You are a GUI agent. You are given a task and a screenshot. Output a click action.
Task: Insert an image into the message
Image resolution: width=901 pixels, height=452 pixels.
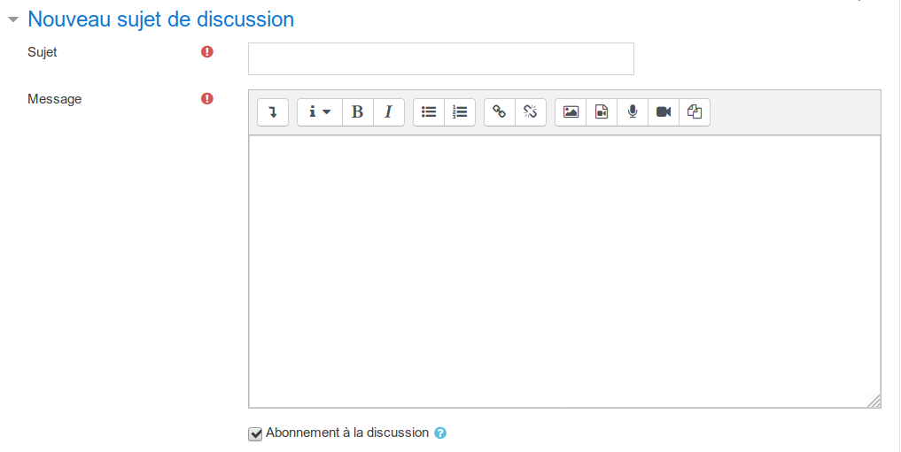click(571, 111)
